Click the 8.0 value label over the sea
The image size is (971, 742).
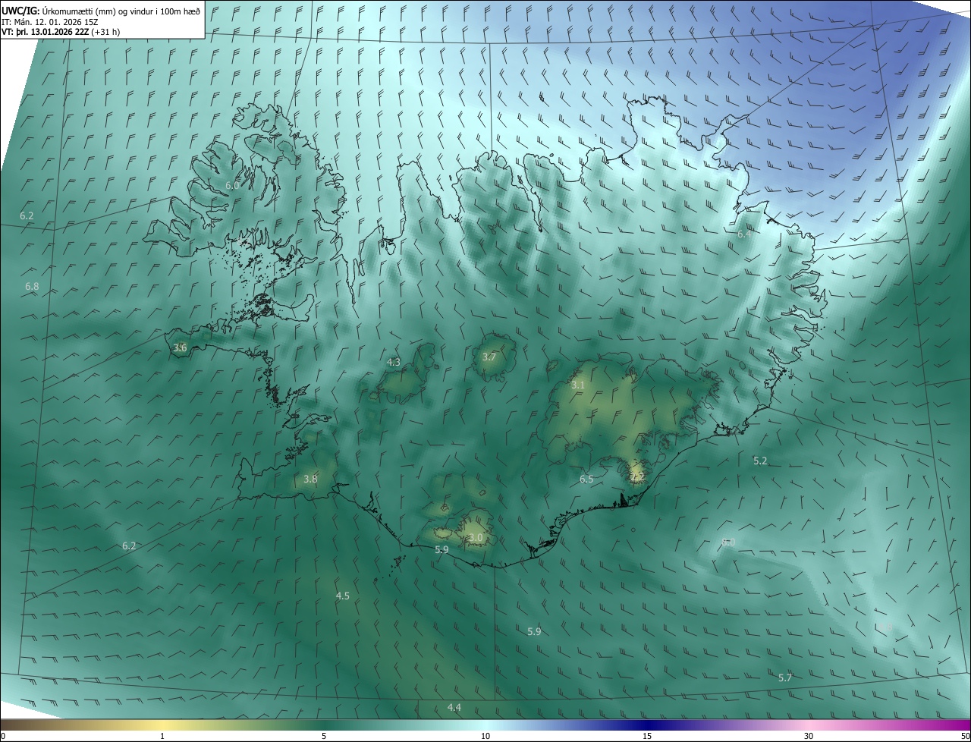click(728, 542)
